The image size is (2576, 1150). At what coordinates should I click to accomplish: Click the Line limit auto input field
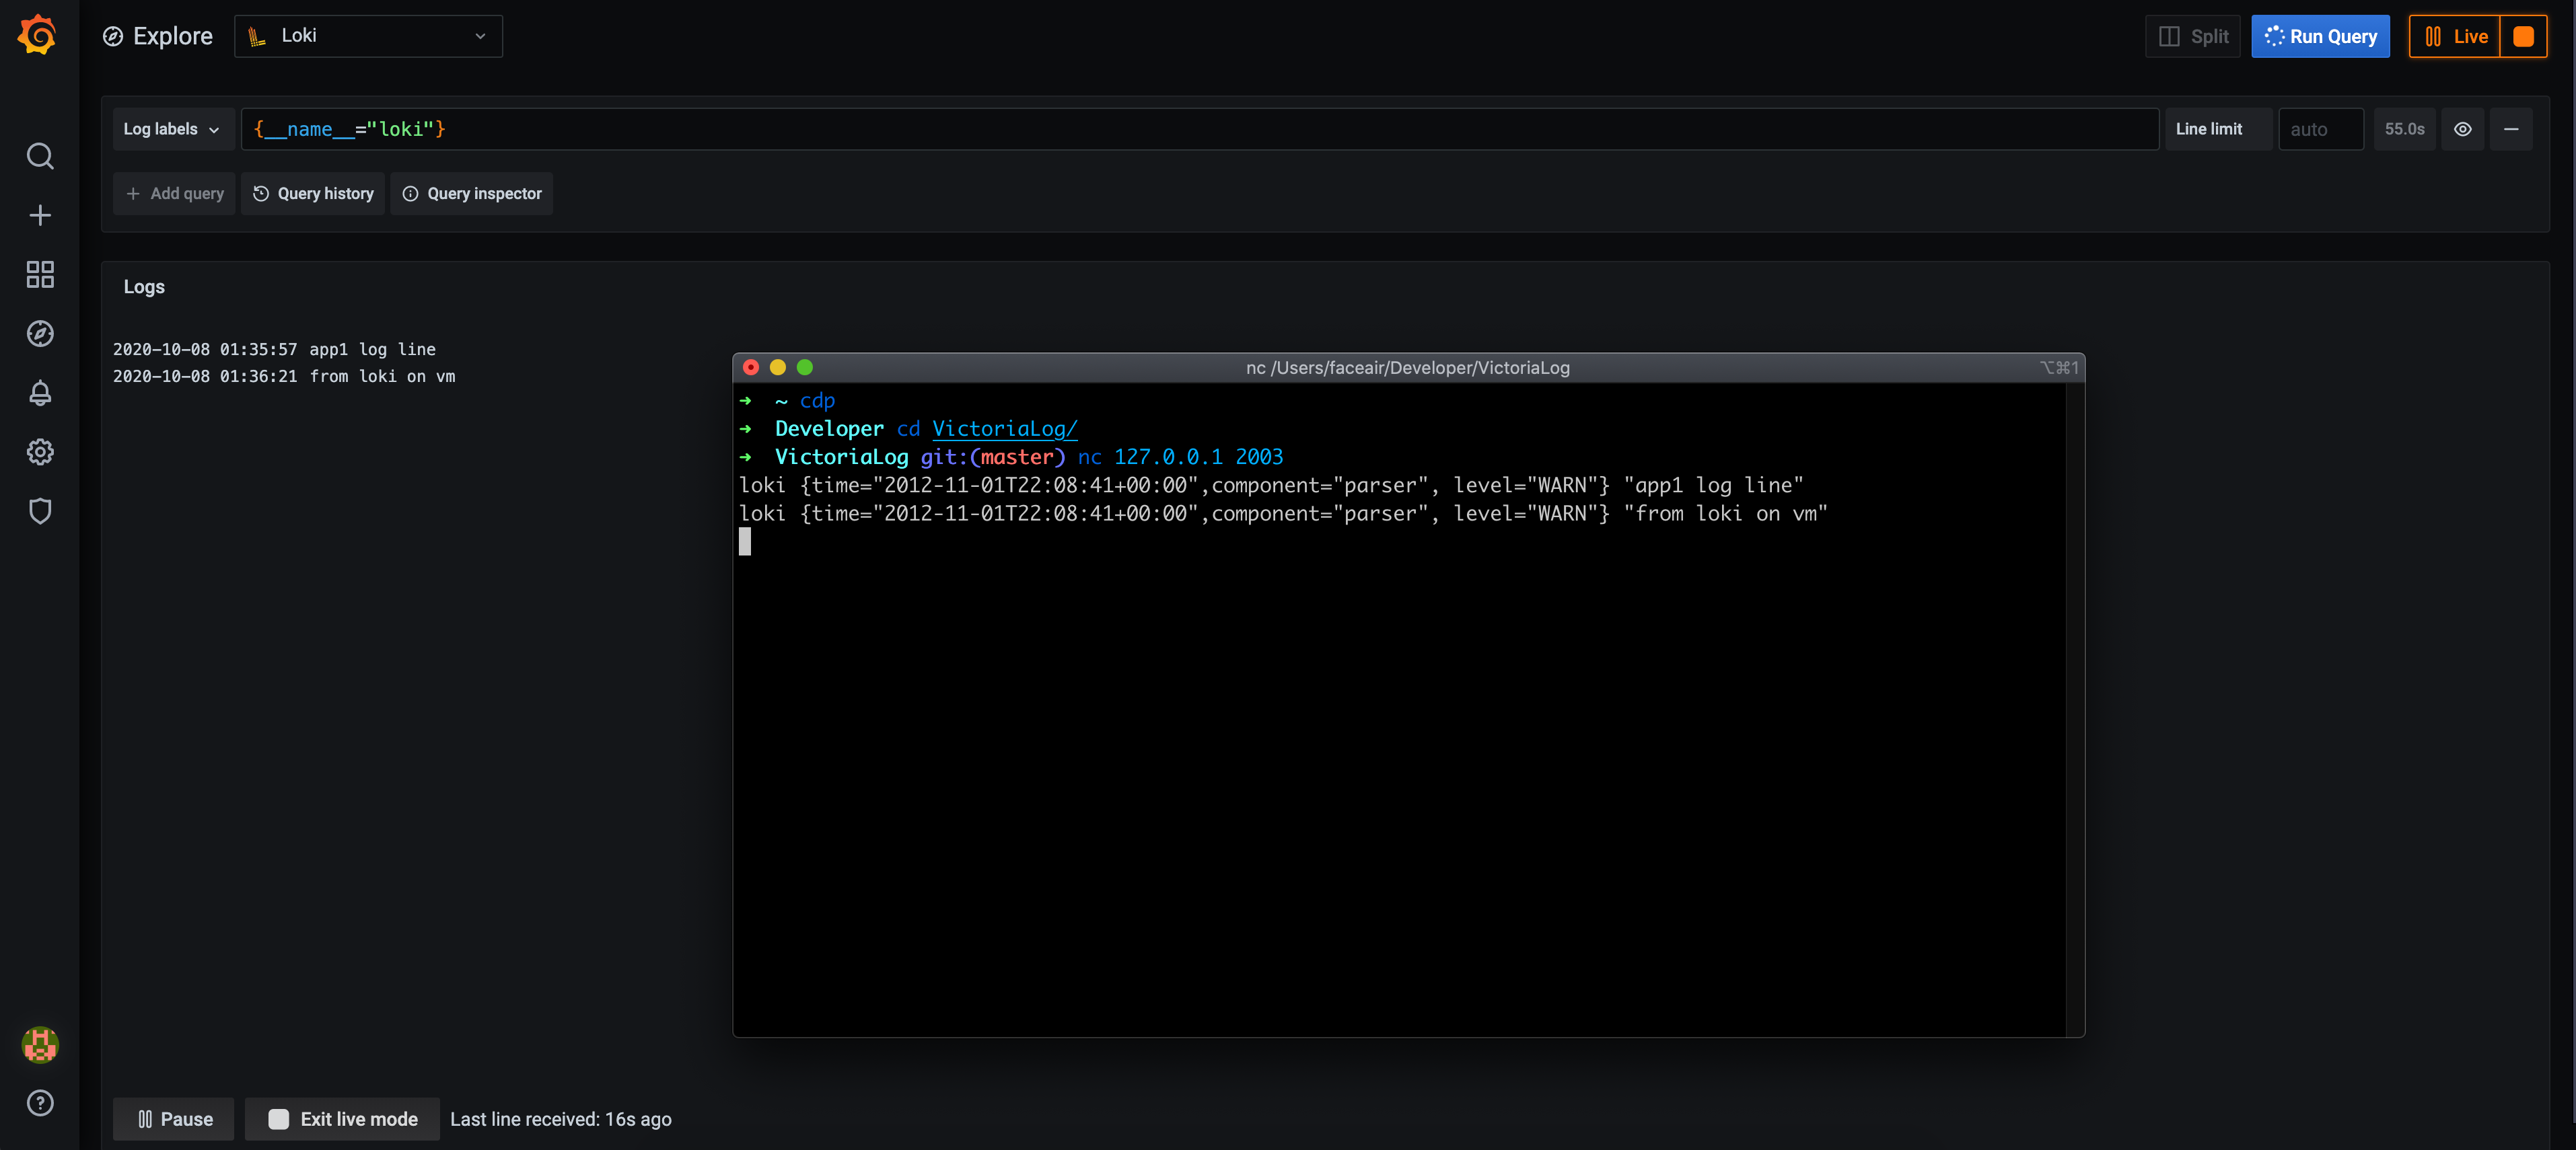[x=2320, y=129]
